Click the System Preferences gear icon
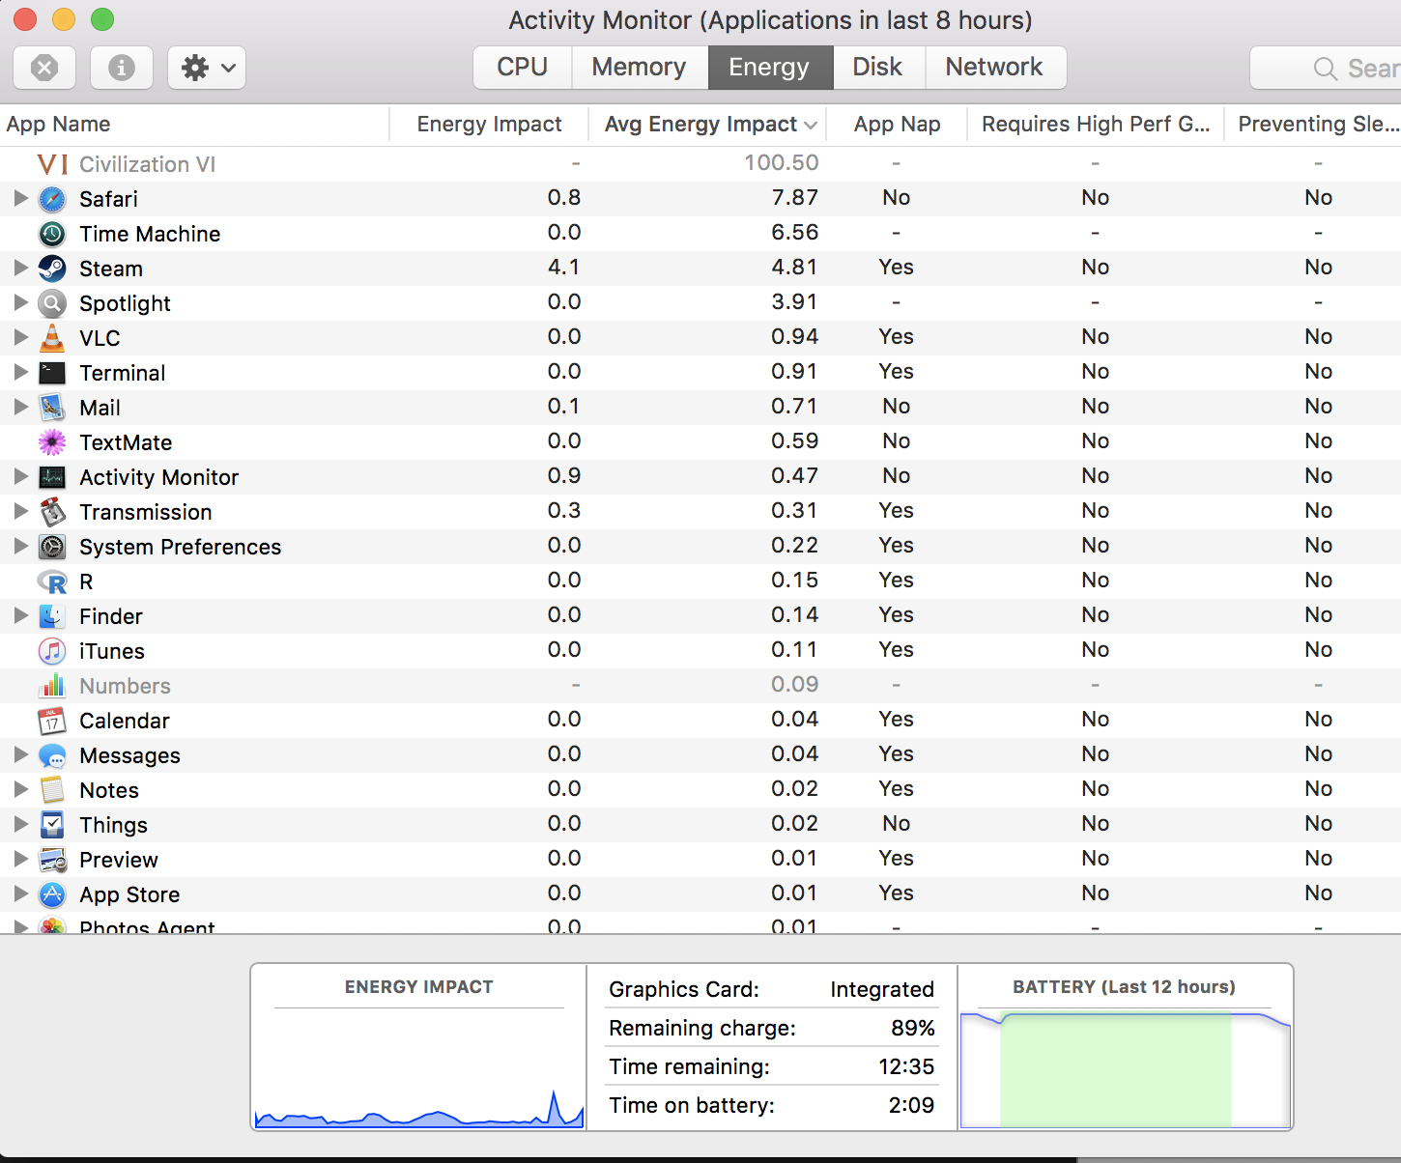Image resolution: width=1401 pixels, height=1163 pixels. [x=52, y=547]
